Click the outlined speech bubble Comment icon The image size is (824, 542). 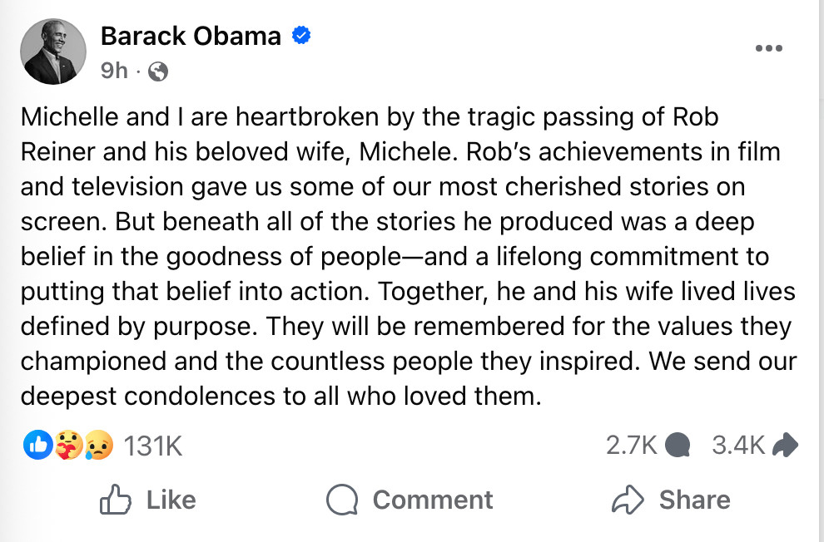point(341,500)
